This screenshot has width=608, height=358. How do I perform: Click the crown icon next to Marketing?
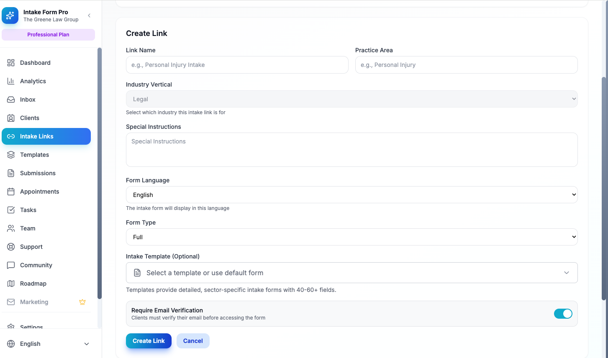(x=82, y=302)
